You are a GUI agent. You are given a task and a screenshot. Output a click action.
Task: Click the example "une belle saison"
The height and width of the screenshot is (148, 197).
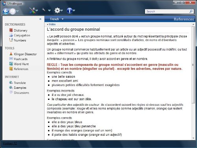coord(63,77)
